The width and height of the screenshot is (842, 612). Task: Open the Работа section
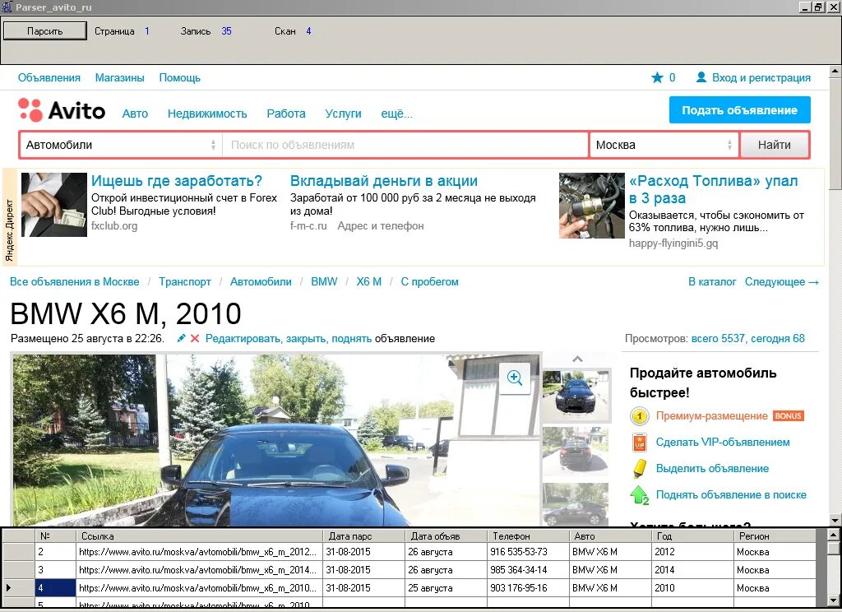(286, 114)
